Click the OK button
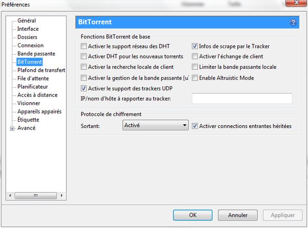The image size is (308, 228). click(x=192, y=215)
